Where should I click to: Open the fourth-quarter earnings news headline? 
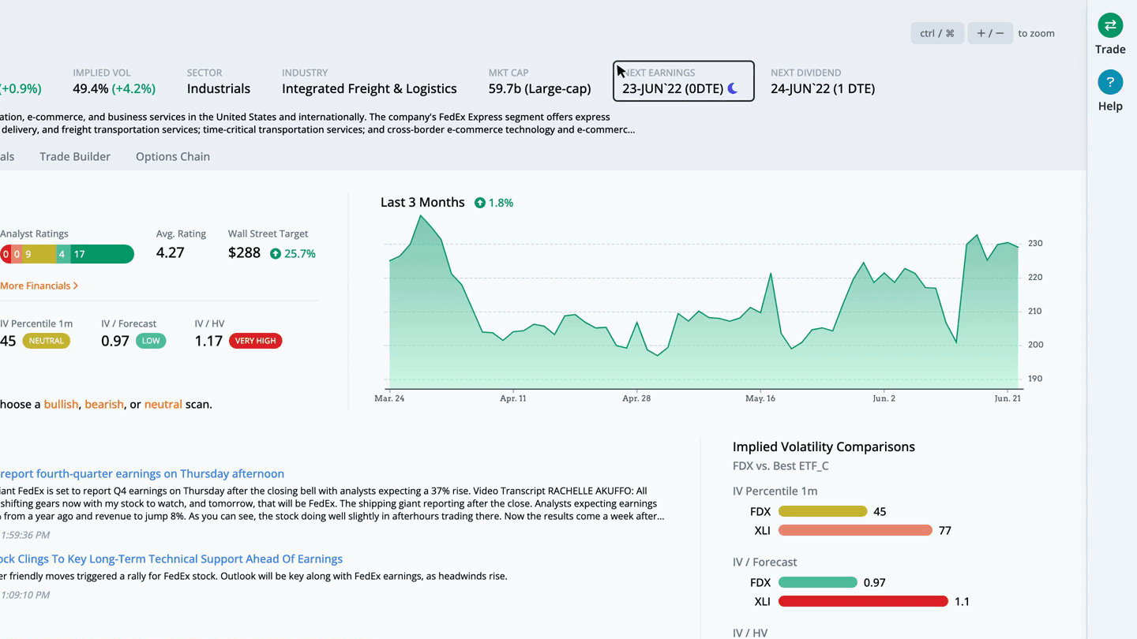142,473
